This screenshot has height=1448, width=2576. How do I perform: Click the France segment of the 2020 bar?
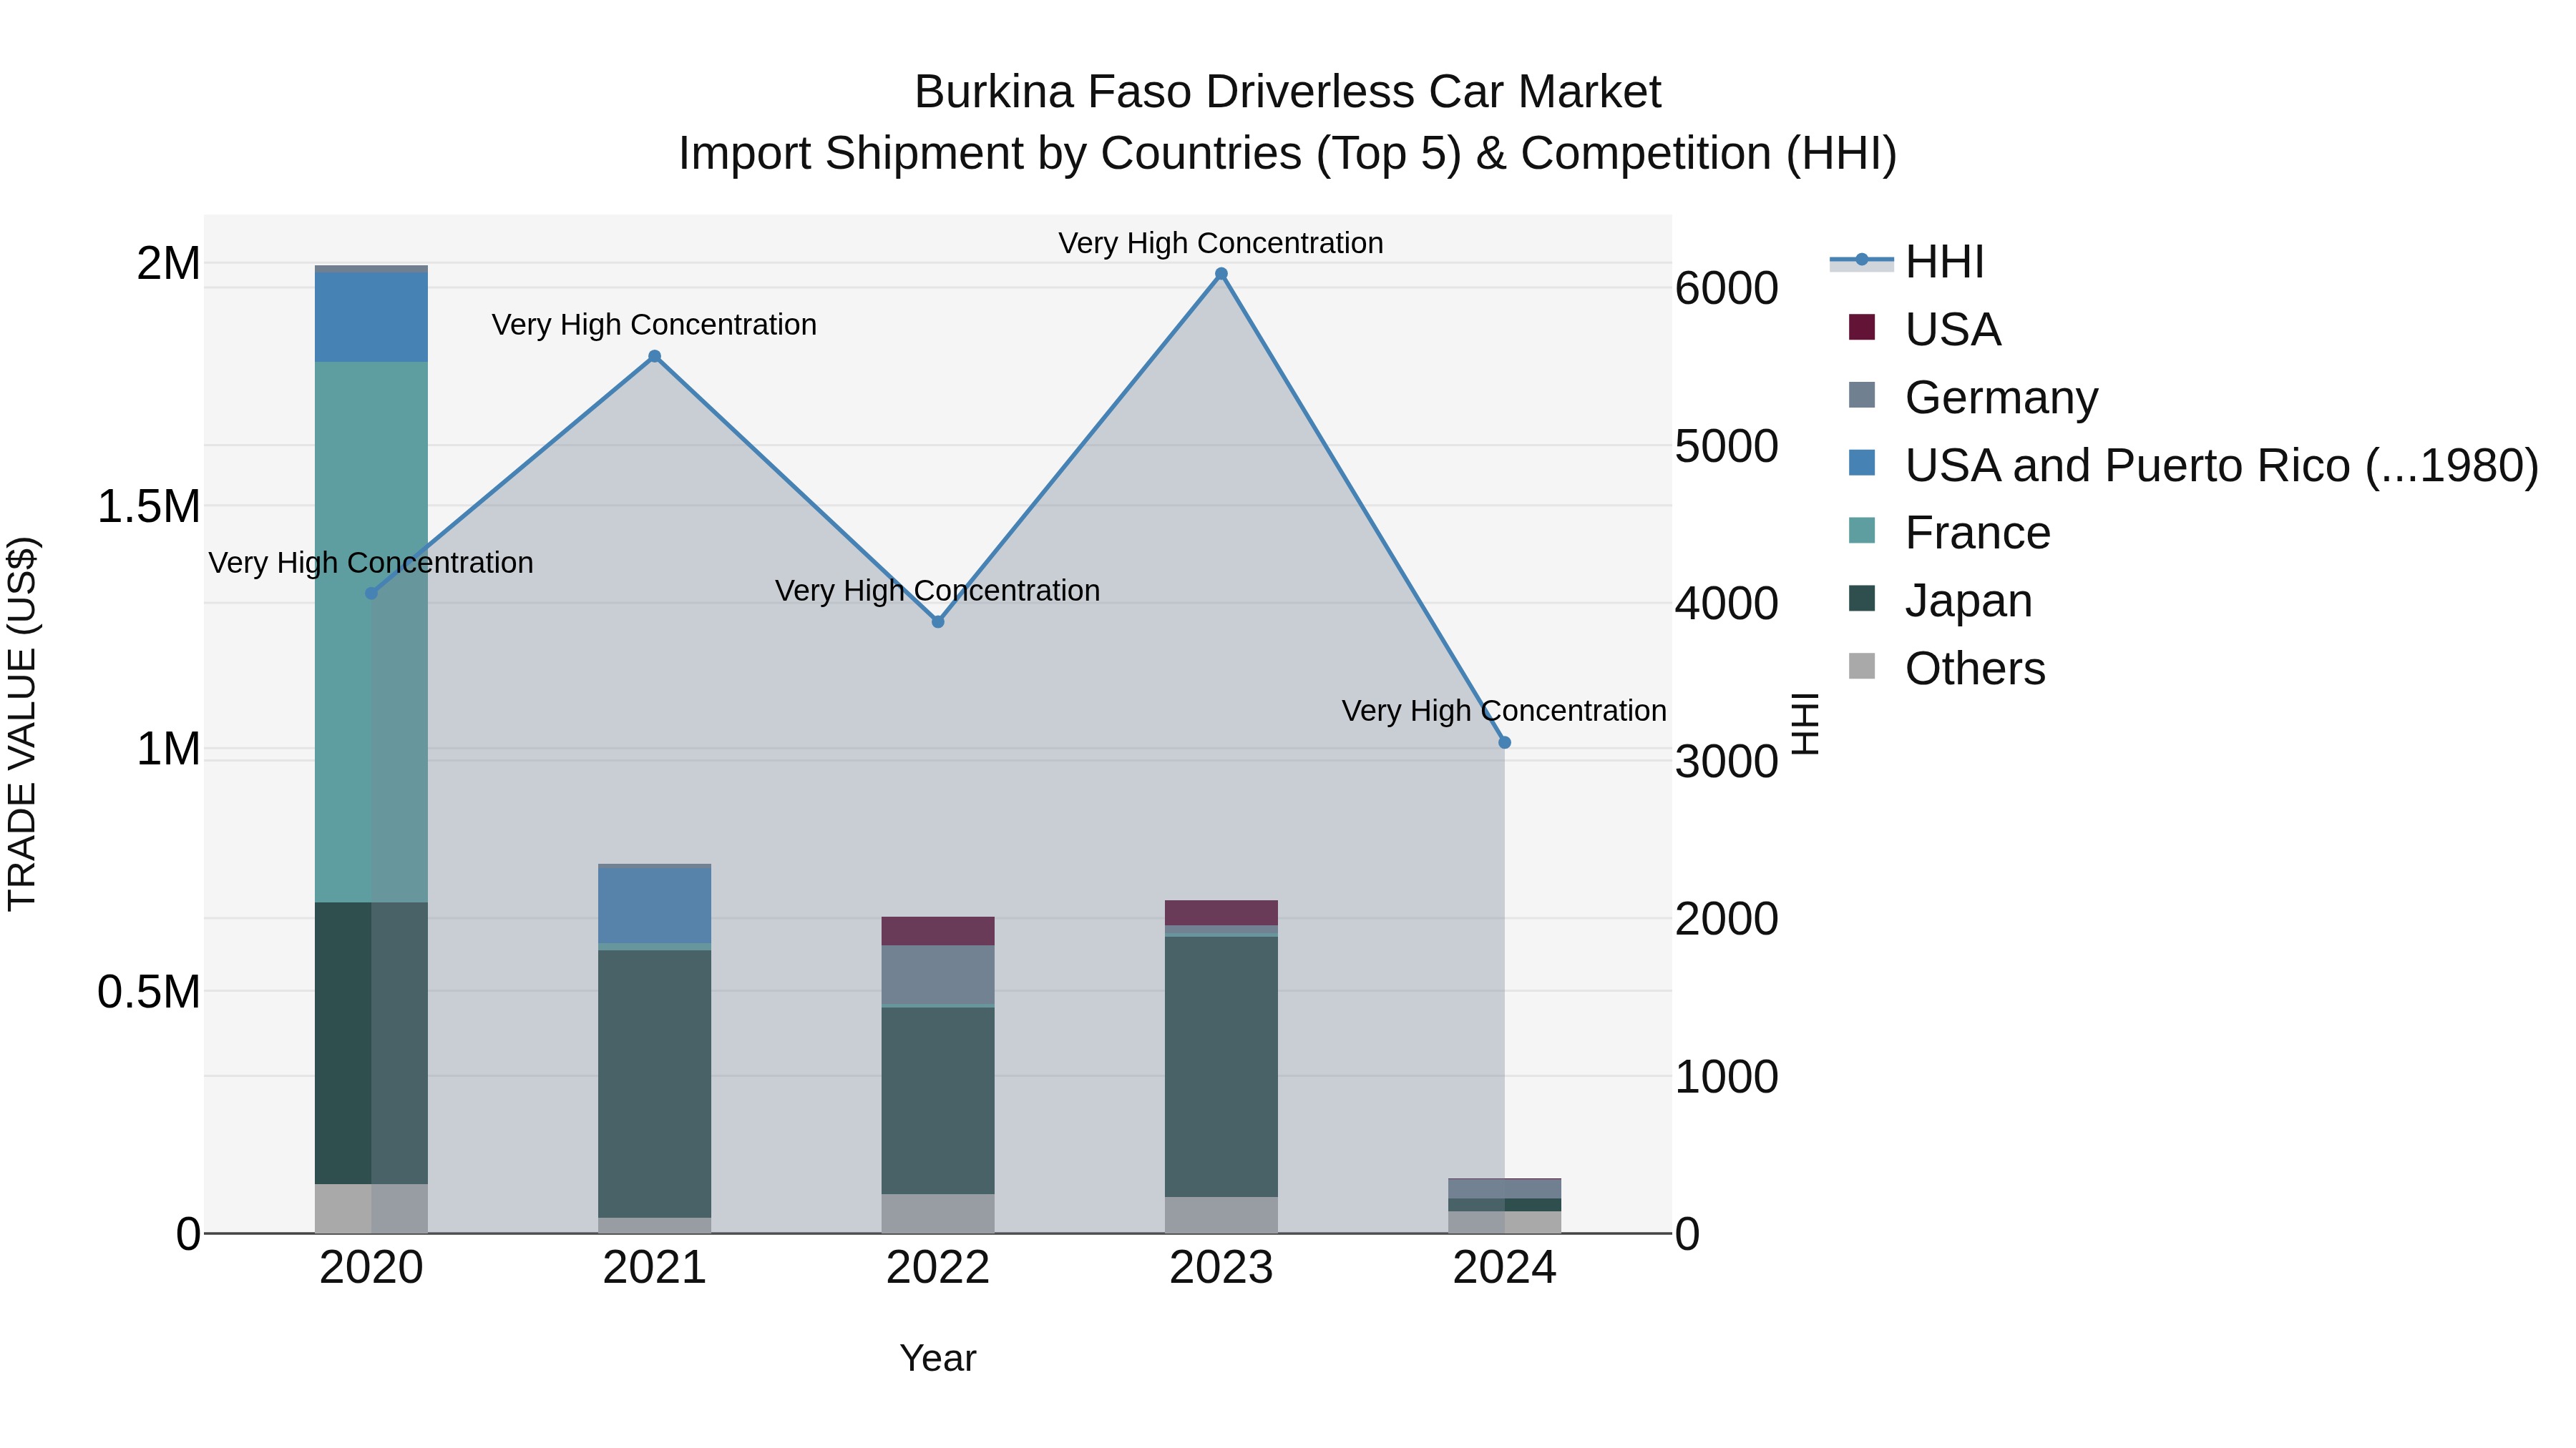coord(371,631)
